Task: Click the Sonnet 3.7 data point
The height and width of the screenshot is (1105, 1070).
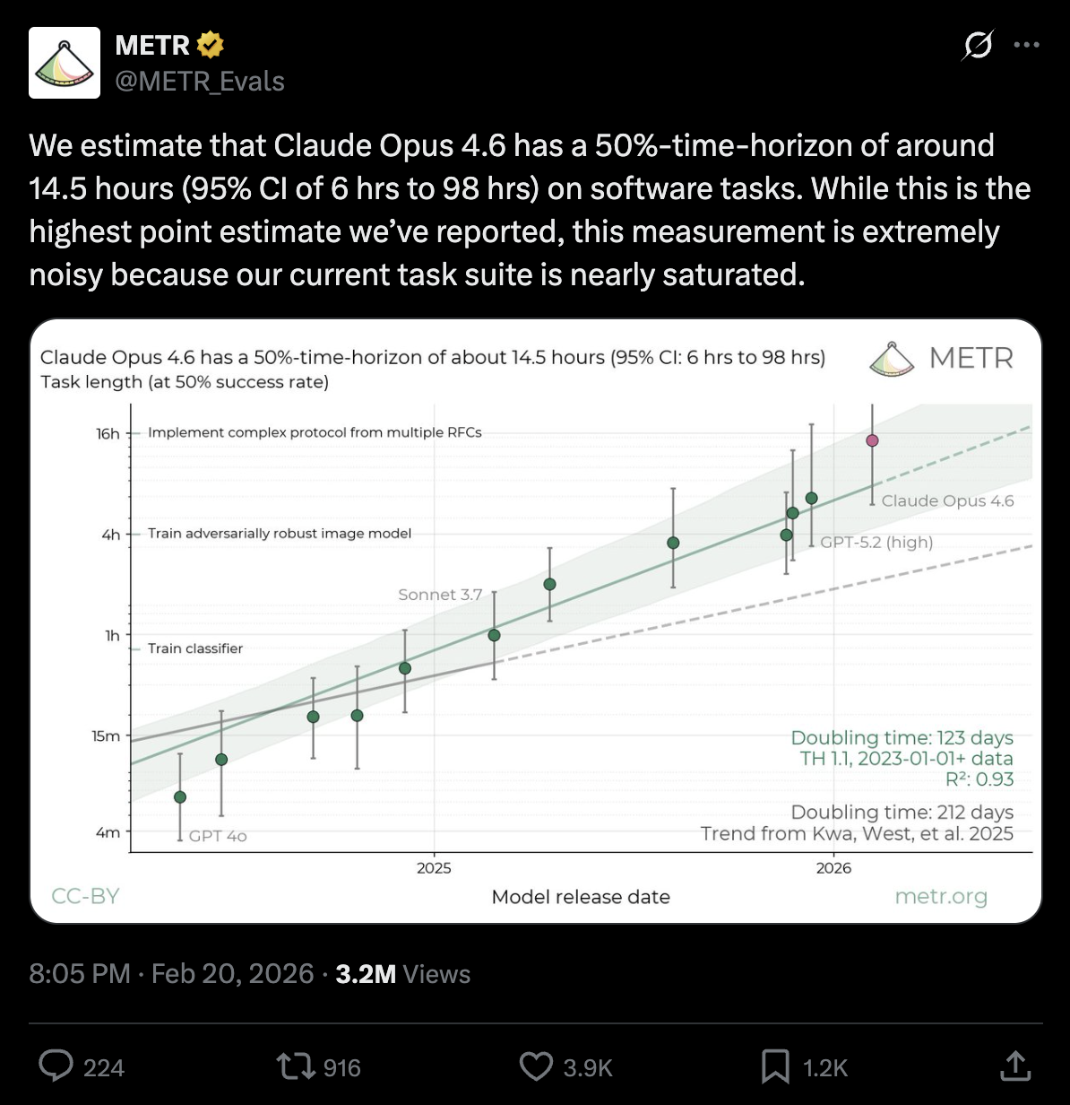Action: click(x=494, y=635)
